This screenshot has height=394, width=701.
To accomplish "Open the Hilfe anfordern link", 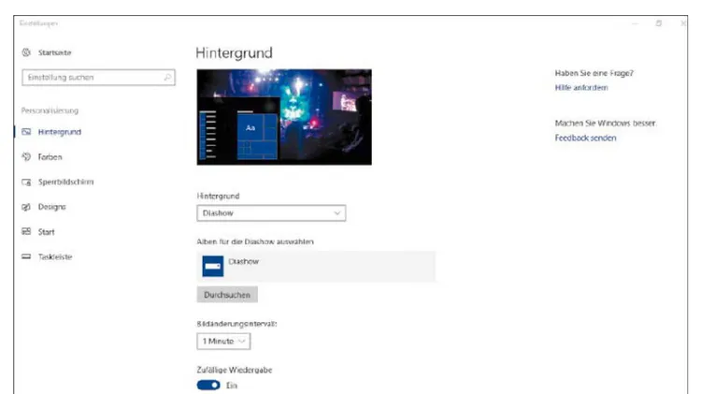I will pyautogui.click(x=581, y=87).
